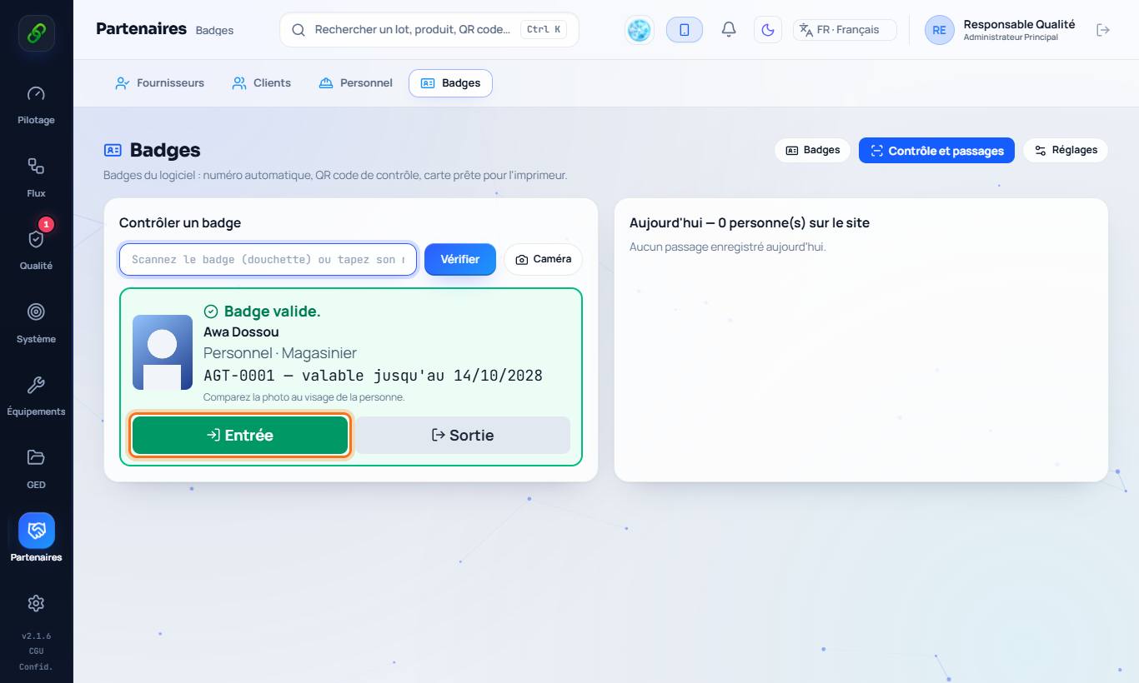Open the Flux section in sidebar
The width and height of the screenshot is (1139, 683).
[36, 177]
